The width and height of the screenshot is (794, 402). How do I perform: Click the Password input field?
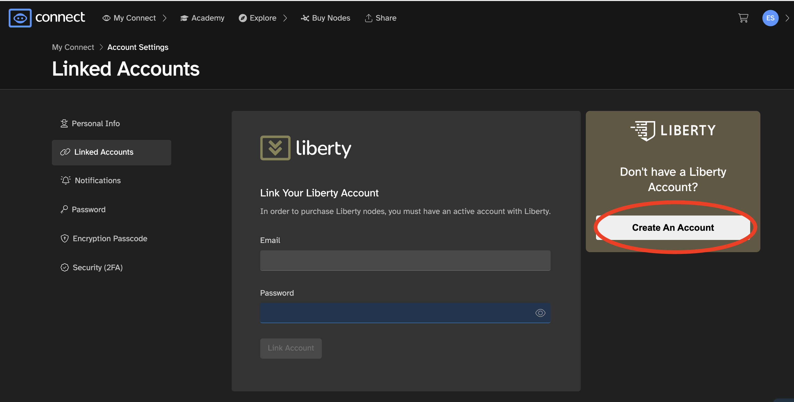click(x=405, y=313)
